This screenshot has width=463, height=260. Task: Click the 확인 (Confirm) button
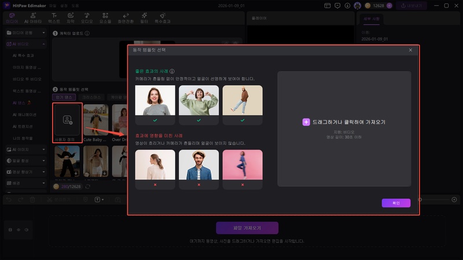[396, 203]
